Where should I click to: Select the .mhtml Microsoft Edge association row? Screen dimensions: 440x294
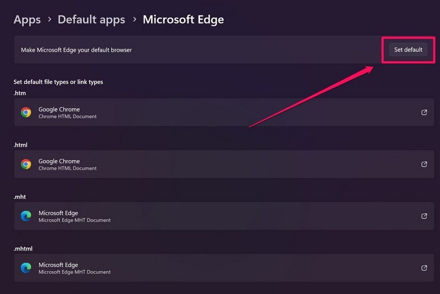coord(220,268)
